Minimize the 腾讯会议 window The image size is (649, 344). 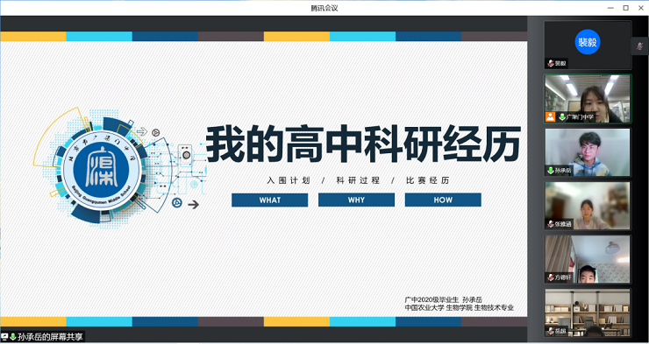[610, 7]
